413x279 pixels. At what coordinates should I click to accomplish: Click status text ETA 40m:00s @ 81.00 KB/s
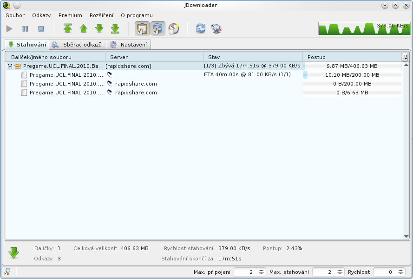247,74
